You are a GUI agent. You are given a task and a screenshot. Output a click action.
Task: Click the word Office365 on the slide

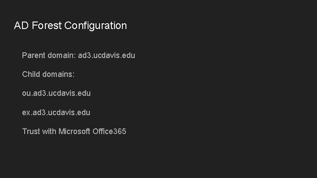click(110, 131)
